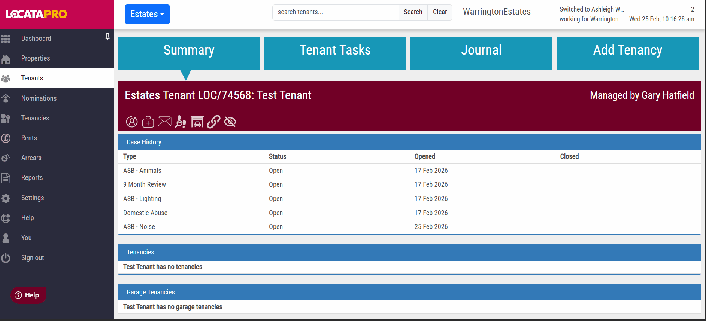Viewport: 706px width, 321px height.
Task: Click the Settings gear icon
Action: tap(6, 198)
